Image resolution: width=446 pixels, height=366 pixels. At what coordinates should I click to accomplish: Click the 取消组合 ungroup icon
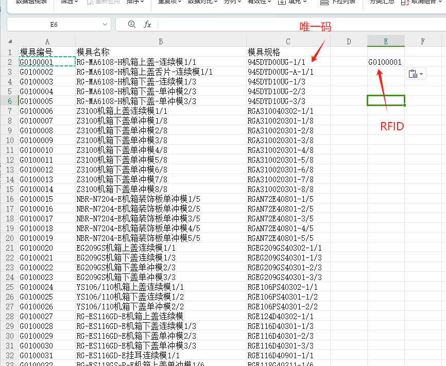404,2
